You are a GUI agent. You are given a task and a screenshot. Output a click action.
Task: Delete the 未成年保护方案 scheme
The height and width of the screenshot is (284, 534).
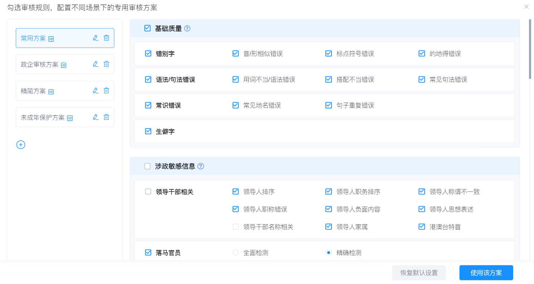[106, 117]
